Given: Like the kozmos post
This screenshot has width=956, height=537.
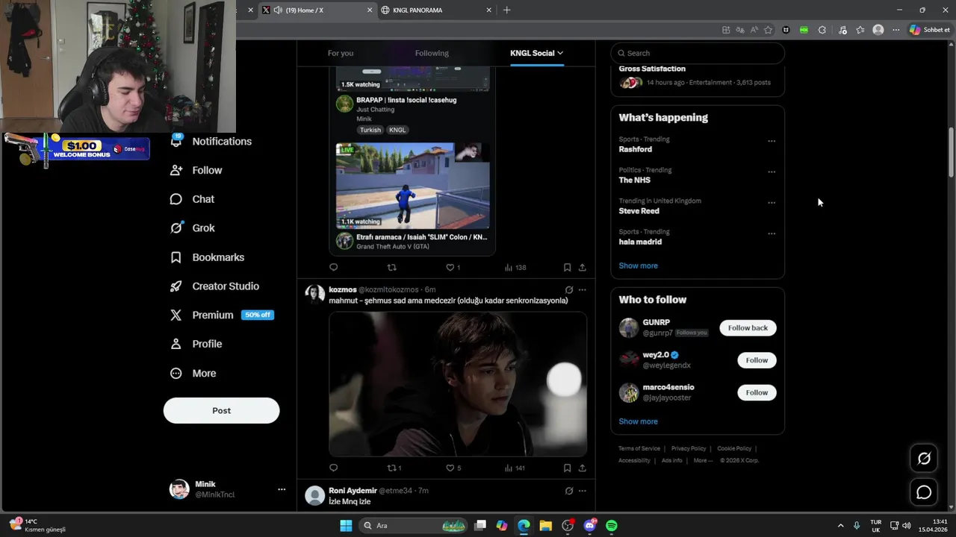Looking at the screenshot, I should (453, 468).
